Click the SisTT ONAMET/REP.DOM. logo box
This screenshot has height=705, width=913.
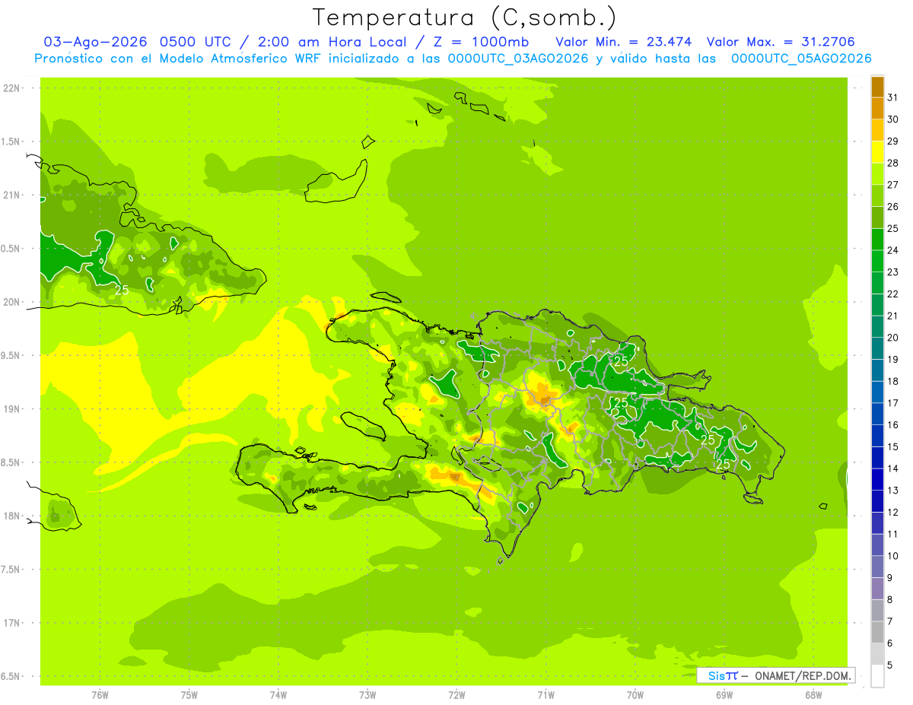(775, 675)
